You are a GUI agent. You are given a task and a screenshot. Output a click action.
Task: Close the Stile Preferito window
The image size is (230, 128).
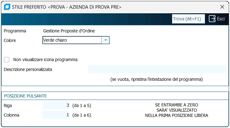pyautogui.click(x=222, y=7)
